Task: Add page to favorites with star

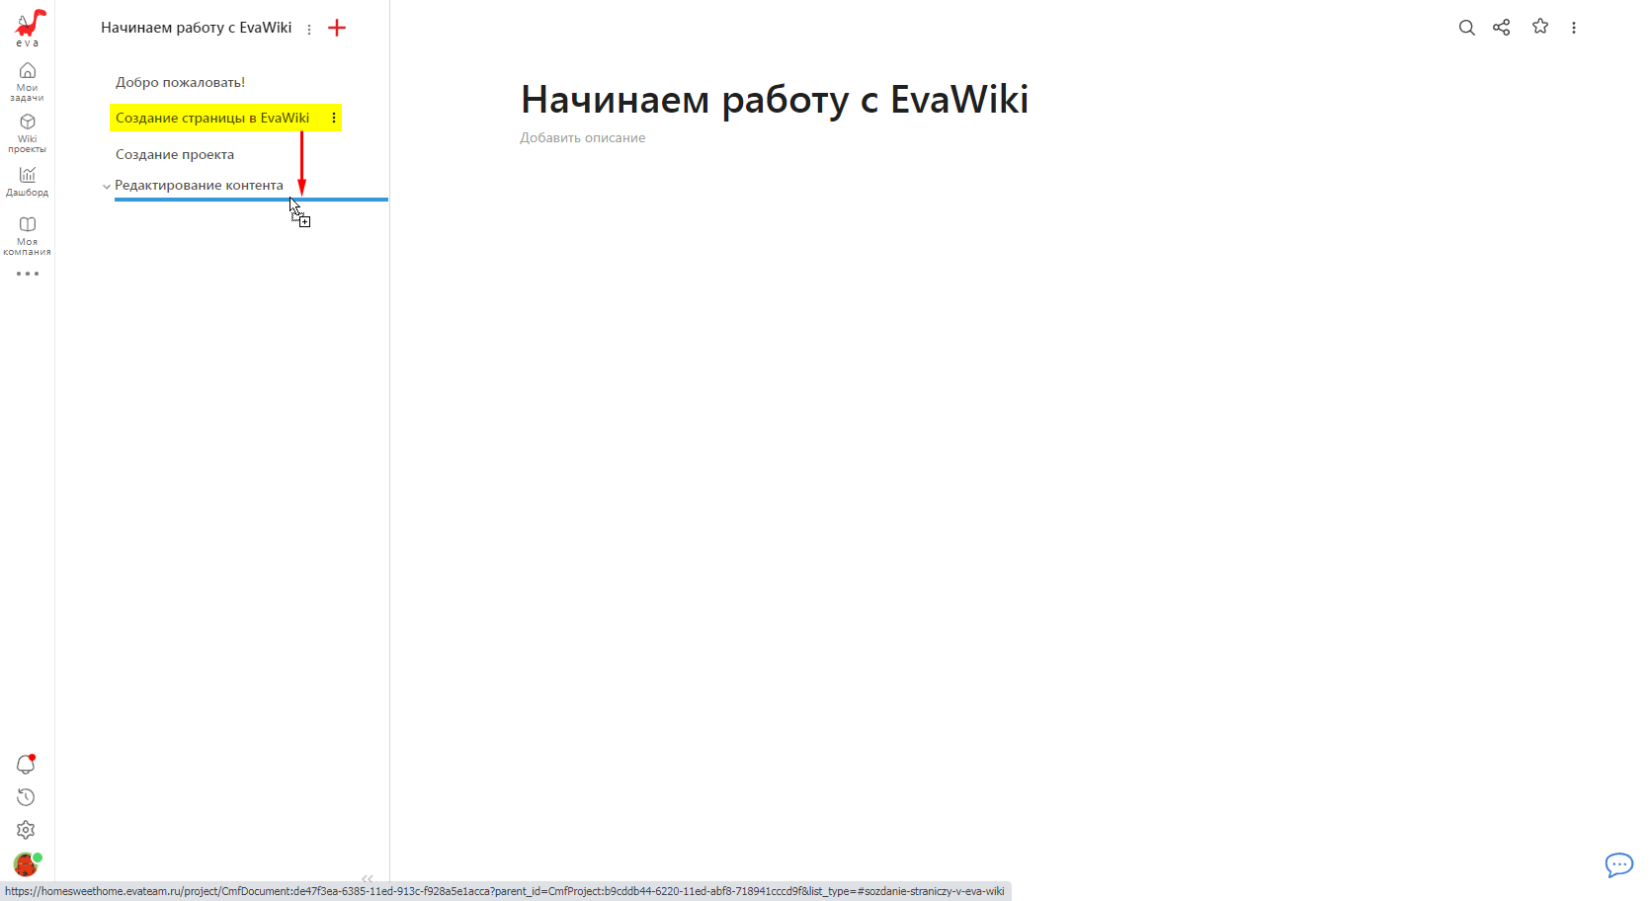Action: click(1539, 27)
